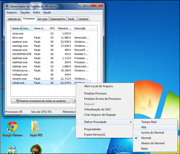Open the Windows Live Messenger desktop icon

coord(12,149)
